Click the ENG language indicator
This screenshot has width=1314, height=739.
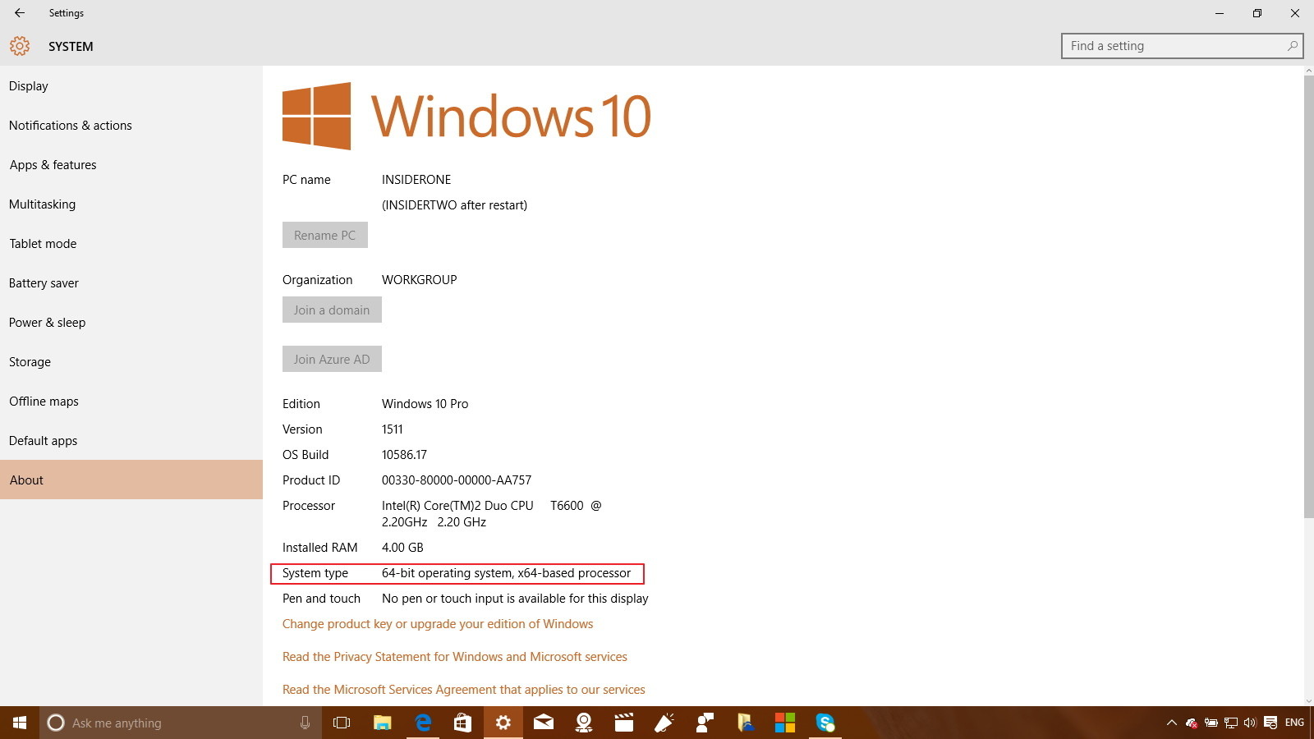click(x=1294, y=723)
